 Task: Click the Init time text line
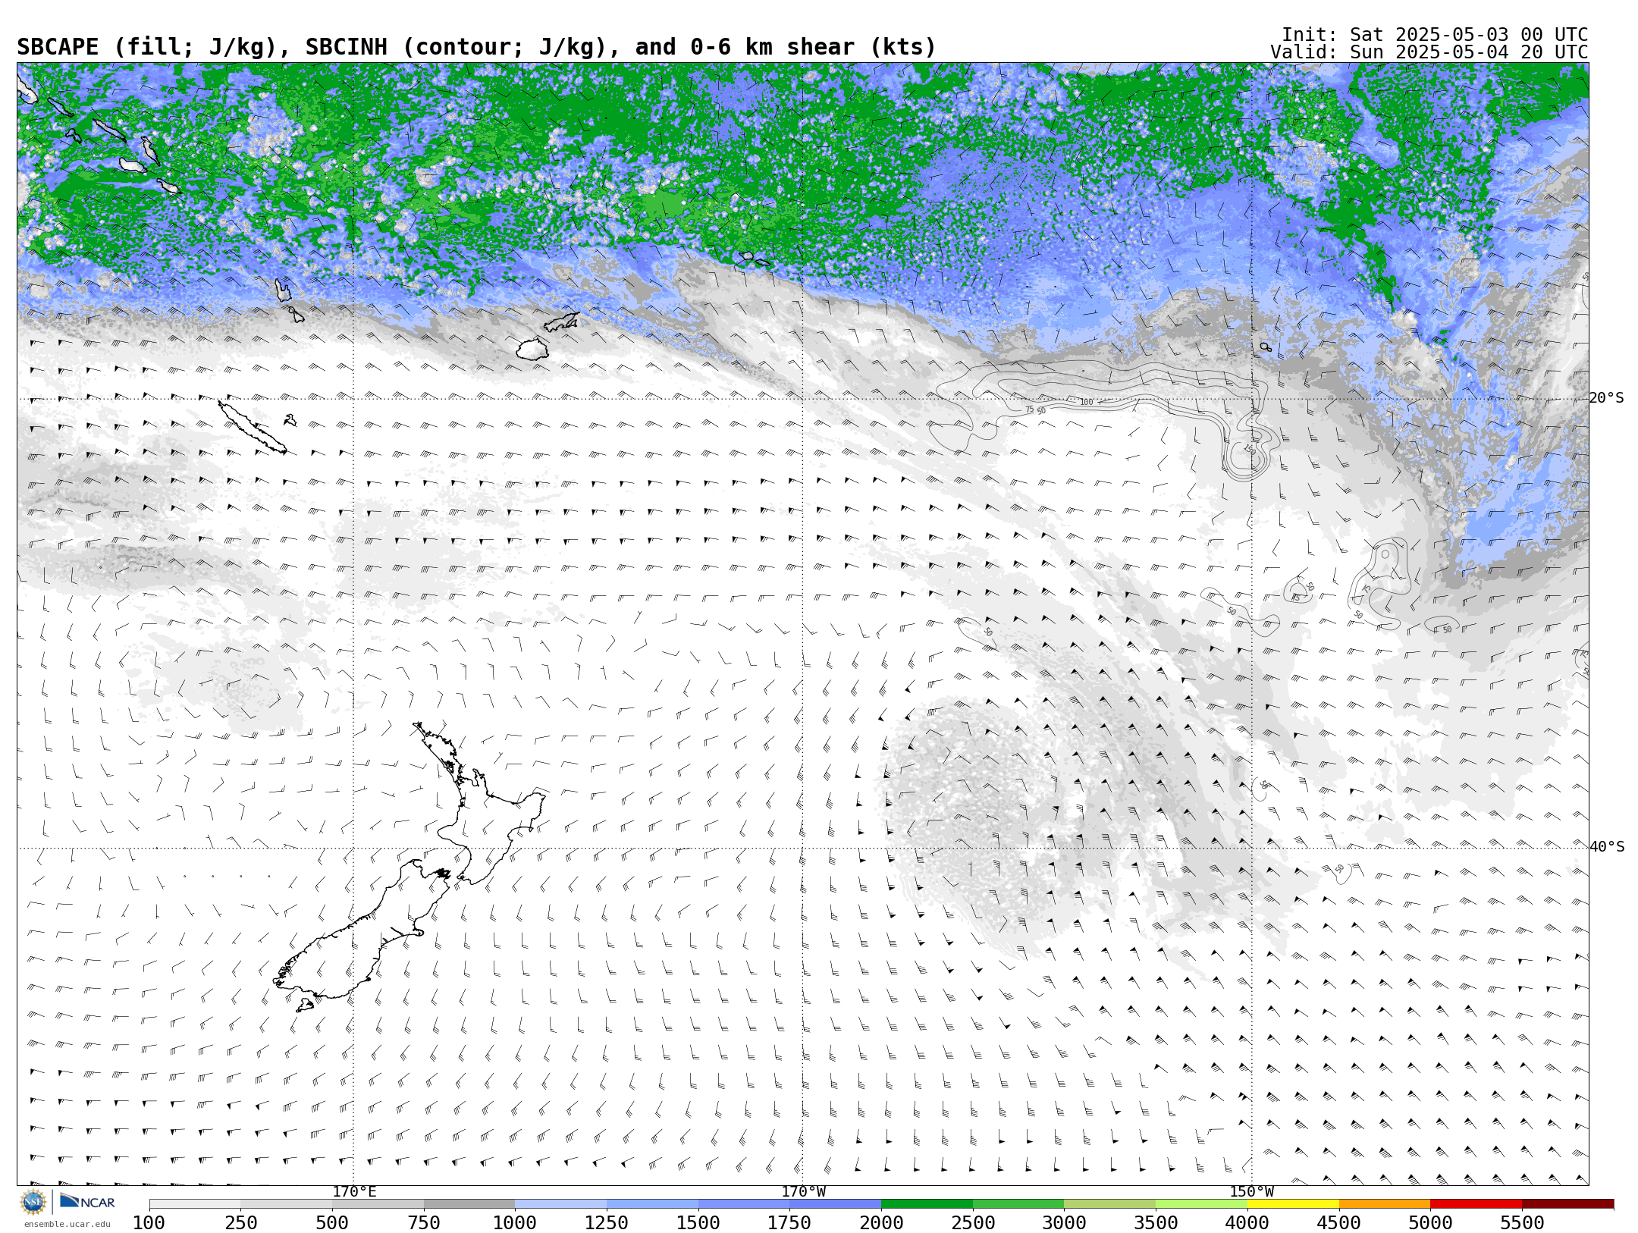(1434, 35)
